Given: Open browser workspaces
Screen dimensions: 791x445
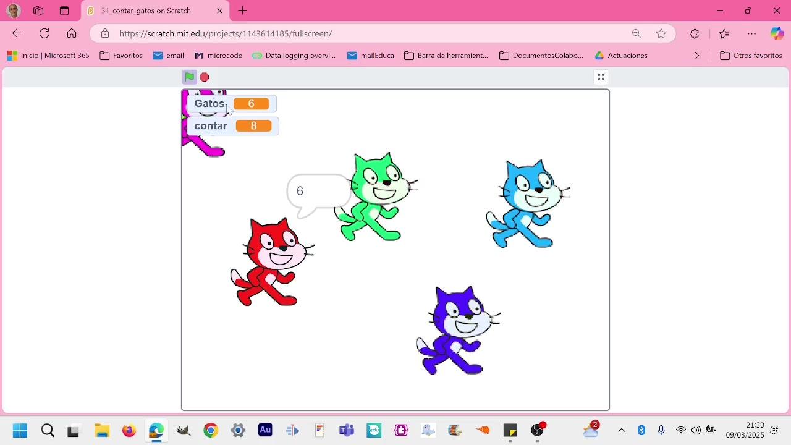Looking at the screenshot, I should (38, 11).
